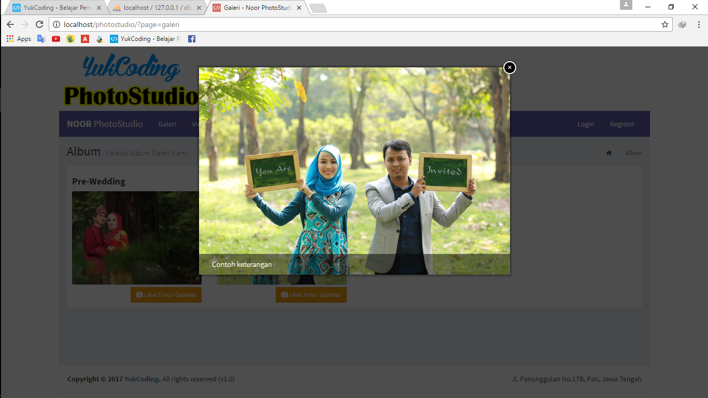Open the Facebook bookmark

[x=192, y=39]
